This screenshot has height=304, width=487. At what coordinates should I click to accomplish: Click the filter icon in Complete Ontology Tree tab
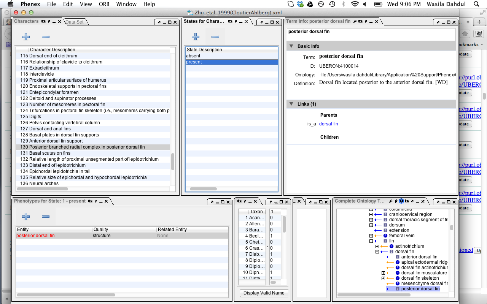pos(396,201)
